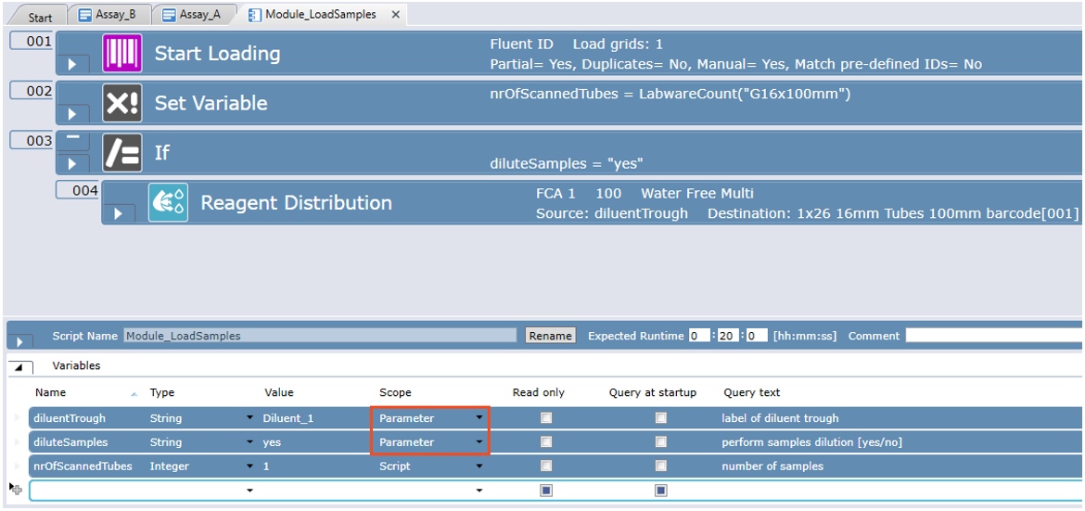Toggle Read only for diluentTrough

click(x=546, y=418)
